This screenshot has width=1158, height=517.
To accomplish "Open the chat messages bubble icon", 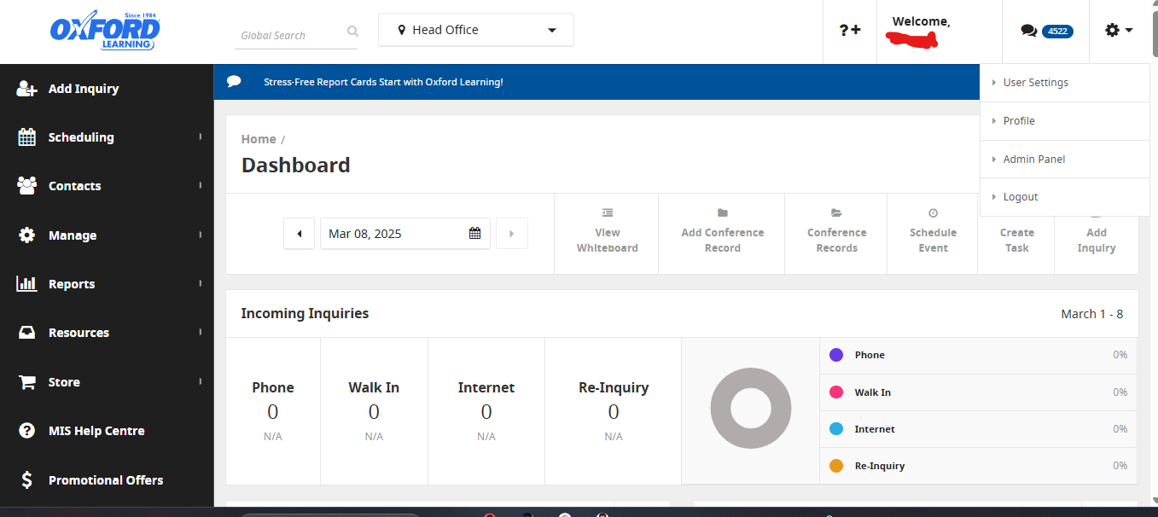I will pyautogui.click(x=1029, y=31).
